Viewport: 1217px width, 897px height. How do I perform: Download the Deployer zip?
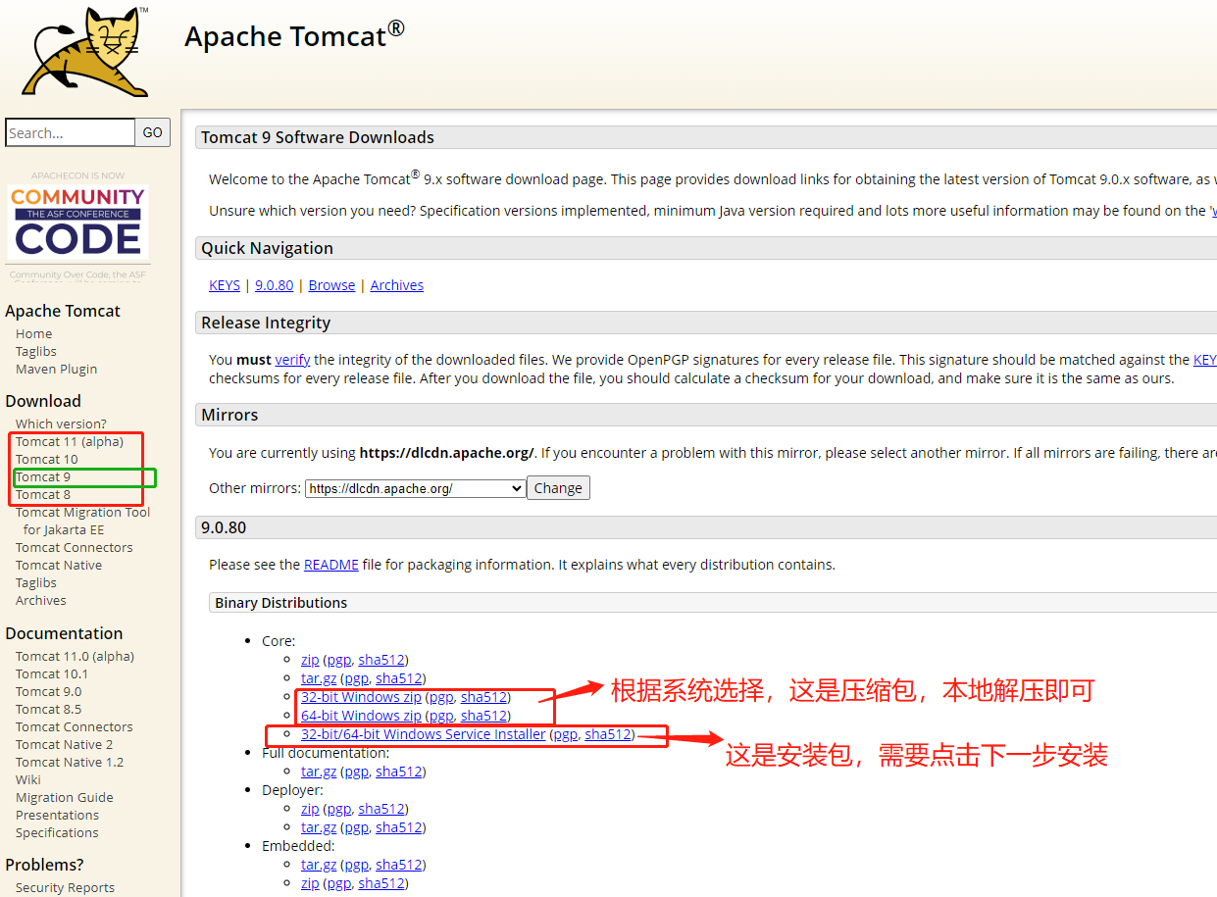click(310, 809)
